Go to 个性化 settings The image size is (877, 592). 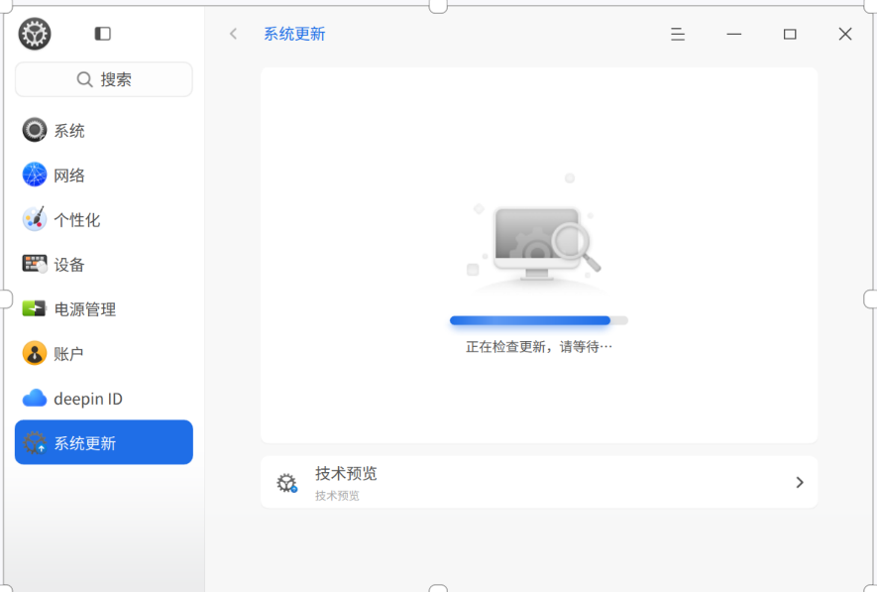coord(104,219)
